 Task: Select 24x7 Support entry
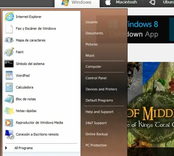pyautogui.click(x=96, y=123)
